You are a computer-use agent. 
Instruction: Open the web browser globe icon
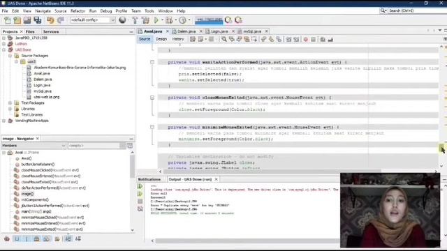click(122, 20)
